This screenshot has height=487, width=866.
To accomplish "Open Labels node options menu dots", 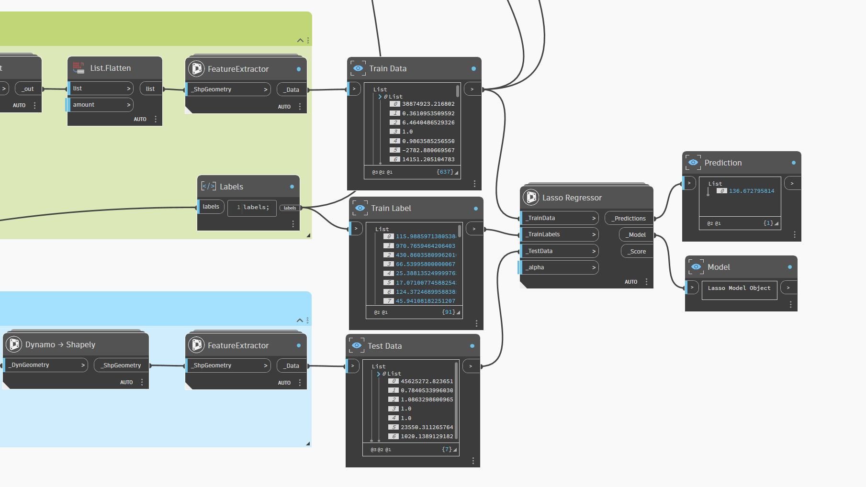I will [293, 224].
